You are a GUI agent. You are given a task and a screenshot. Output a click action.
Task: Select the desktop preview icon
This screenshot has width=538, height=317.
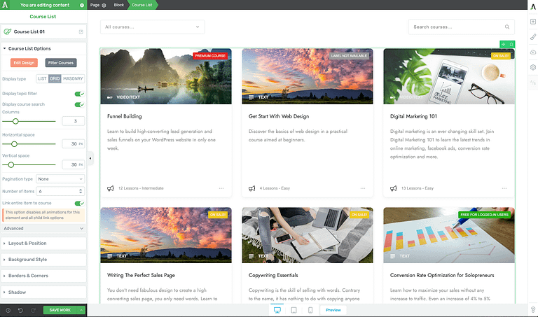point(277,310)
